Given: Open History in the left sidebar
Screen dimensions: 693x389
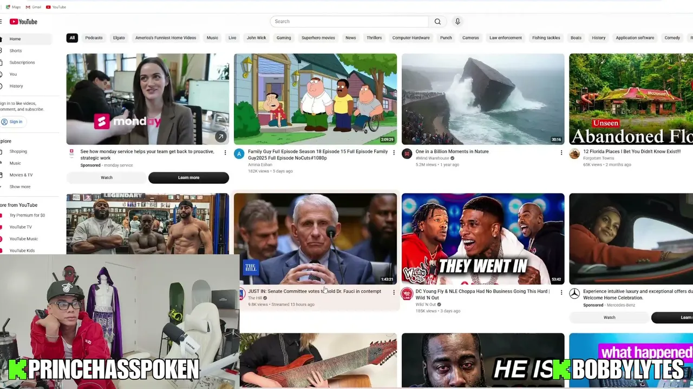Looking at the screenshot, I should coord(25,86).
